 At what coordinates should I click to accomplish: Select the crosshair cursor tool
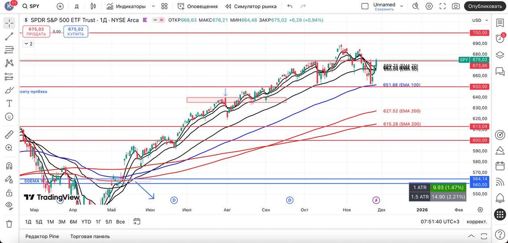[9, 23]
